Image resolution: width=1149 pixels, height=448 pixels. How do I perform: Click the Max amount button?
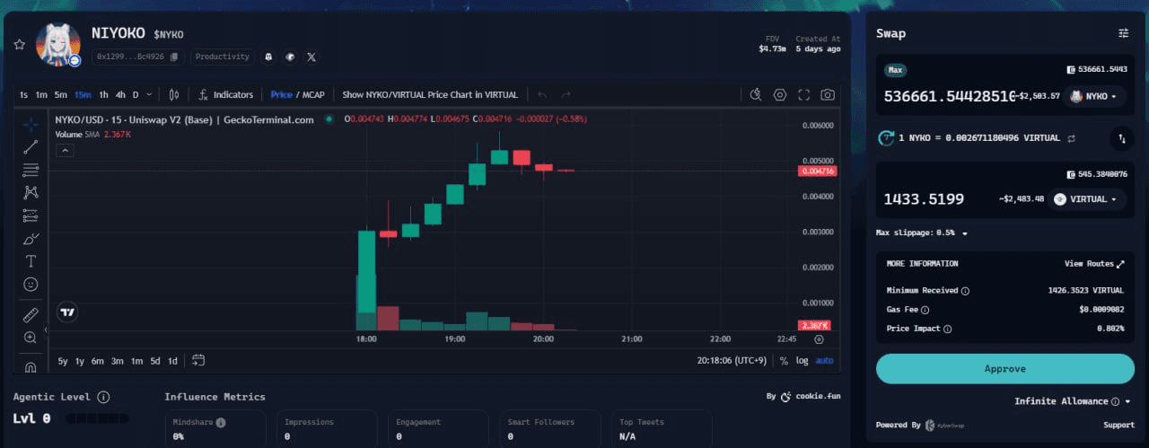point(895,69)
